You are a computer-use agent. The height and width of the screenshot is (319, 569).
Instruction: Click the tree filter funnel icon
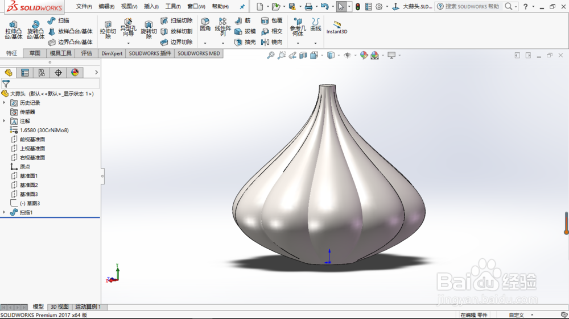click(x=6, y=84)
